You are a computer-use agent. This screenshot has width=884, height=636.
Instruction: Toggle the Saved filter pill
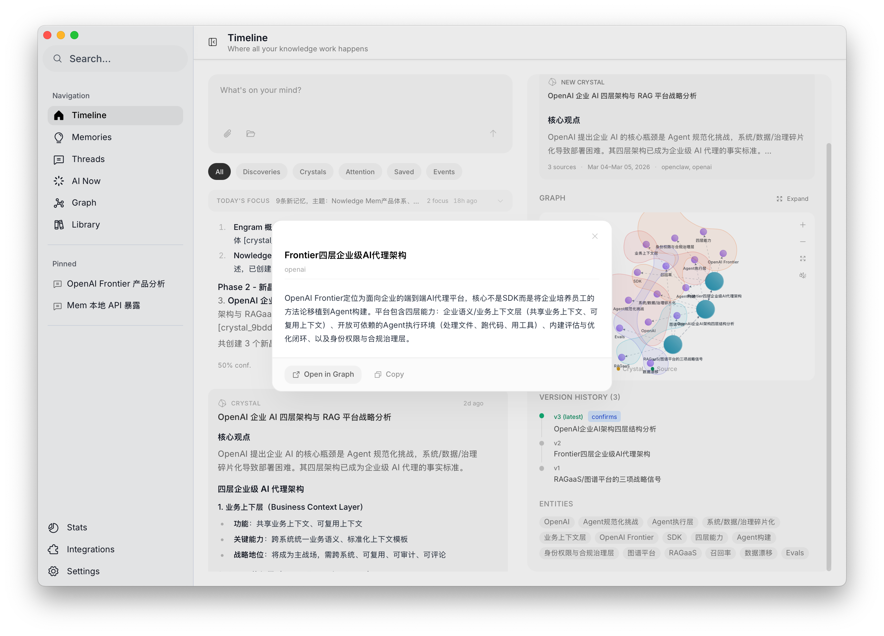tap(404, 171)
